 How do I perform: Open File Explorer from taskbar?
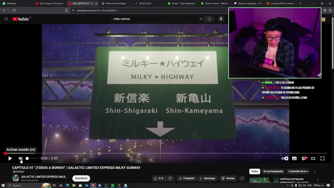[74, 185]
